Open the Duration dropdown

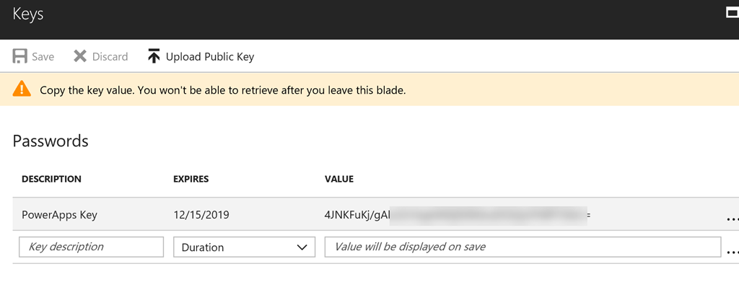click(244, 247)
